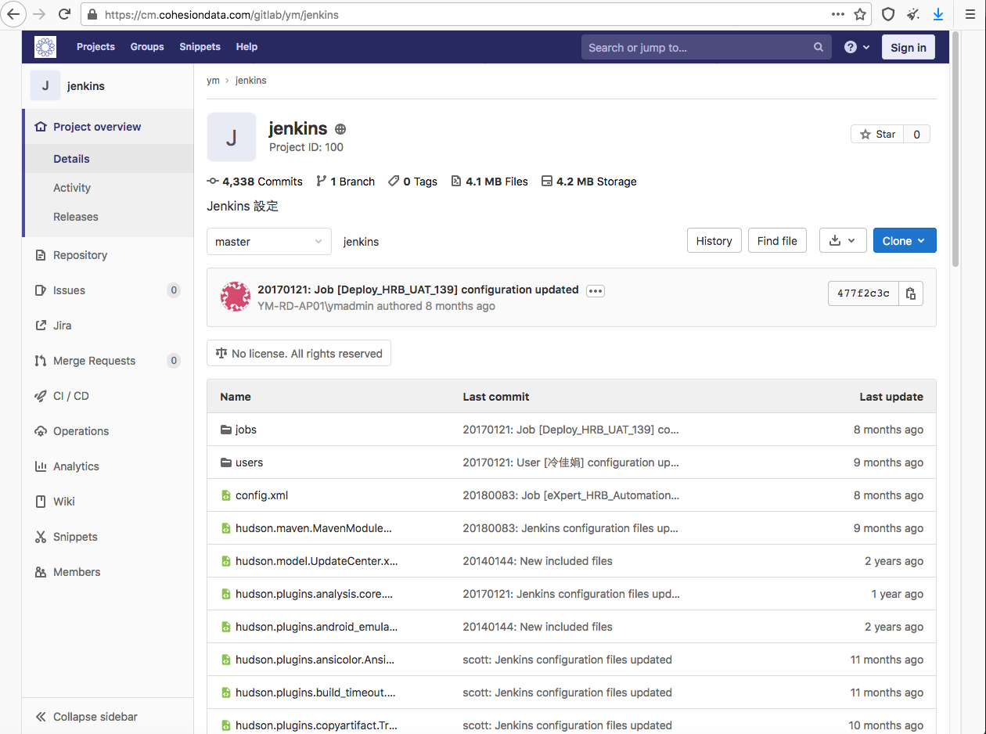This screenshot has width=986, height=734.
Task: Open the hudson.model.UpdateCenter.x... file
Action: (x=316, y=561)
